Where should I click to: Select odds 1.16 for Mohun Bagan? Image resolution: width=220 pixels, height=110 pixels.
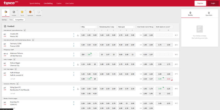[x=83, y=64]
